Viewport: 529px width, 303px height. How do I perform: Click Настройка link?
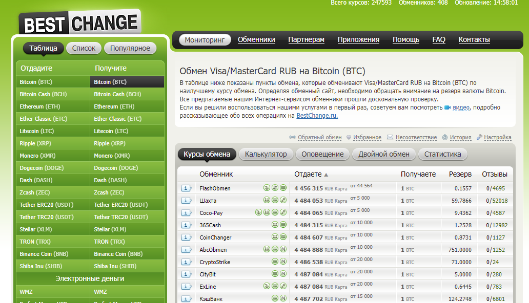coord(498,138)
